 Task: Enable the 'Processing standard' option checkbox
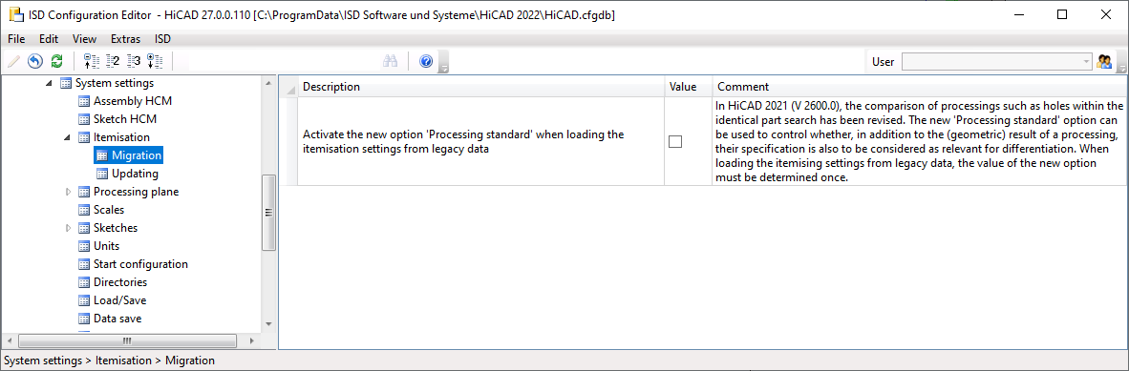click(x=675, y=142)
